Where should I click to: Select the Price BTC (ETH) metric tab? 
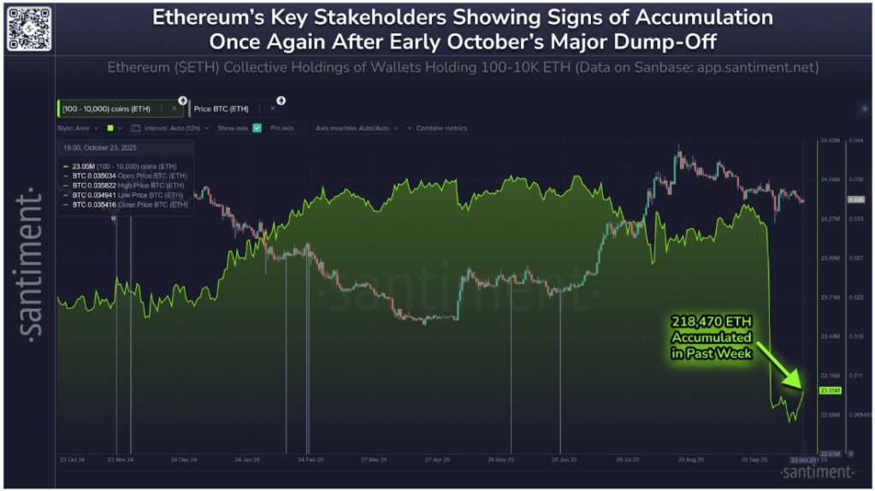pyautogui.click(x=221, y=109)
